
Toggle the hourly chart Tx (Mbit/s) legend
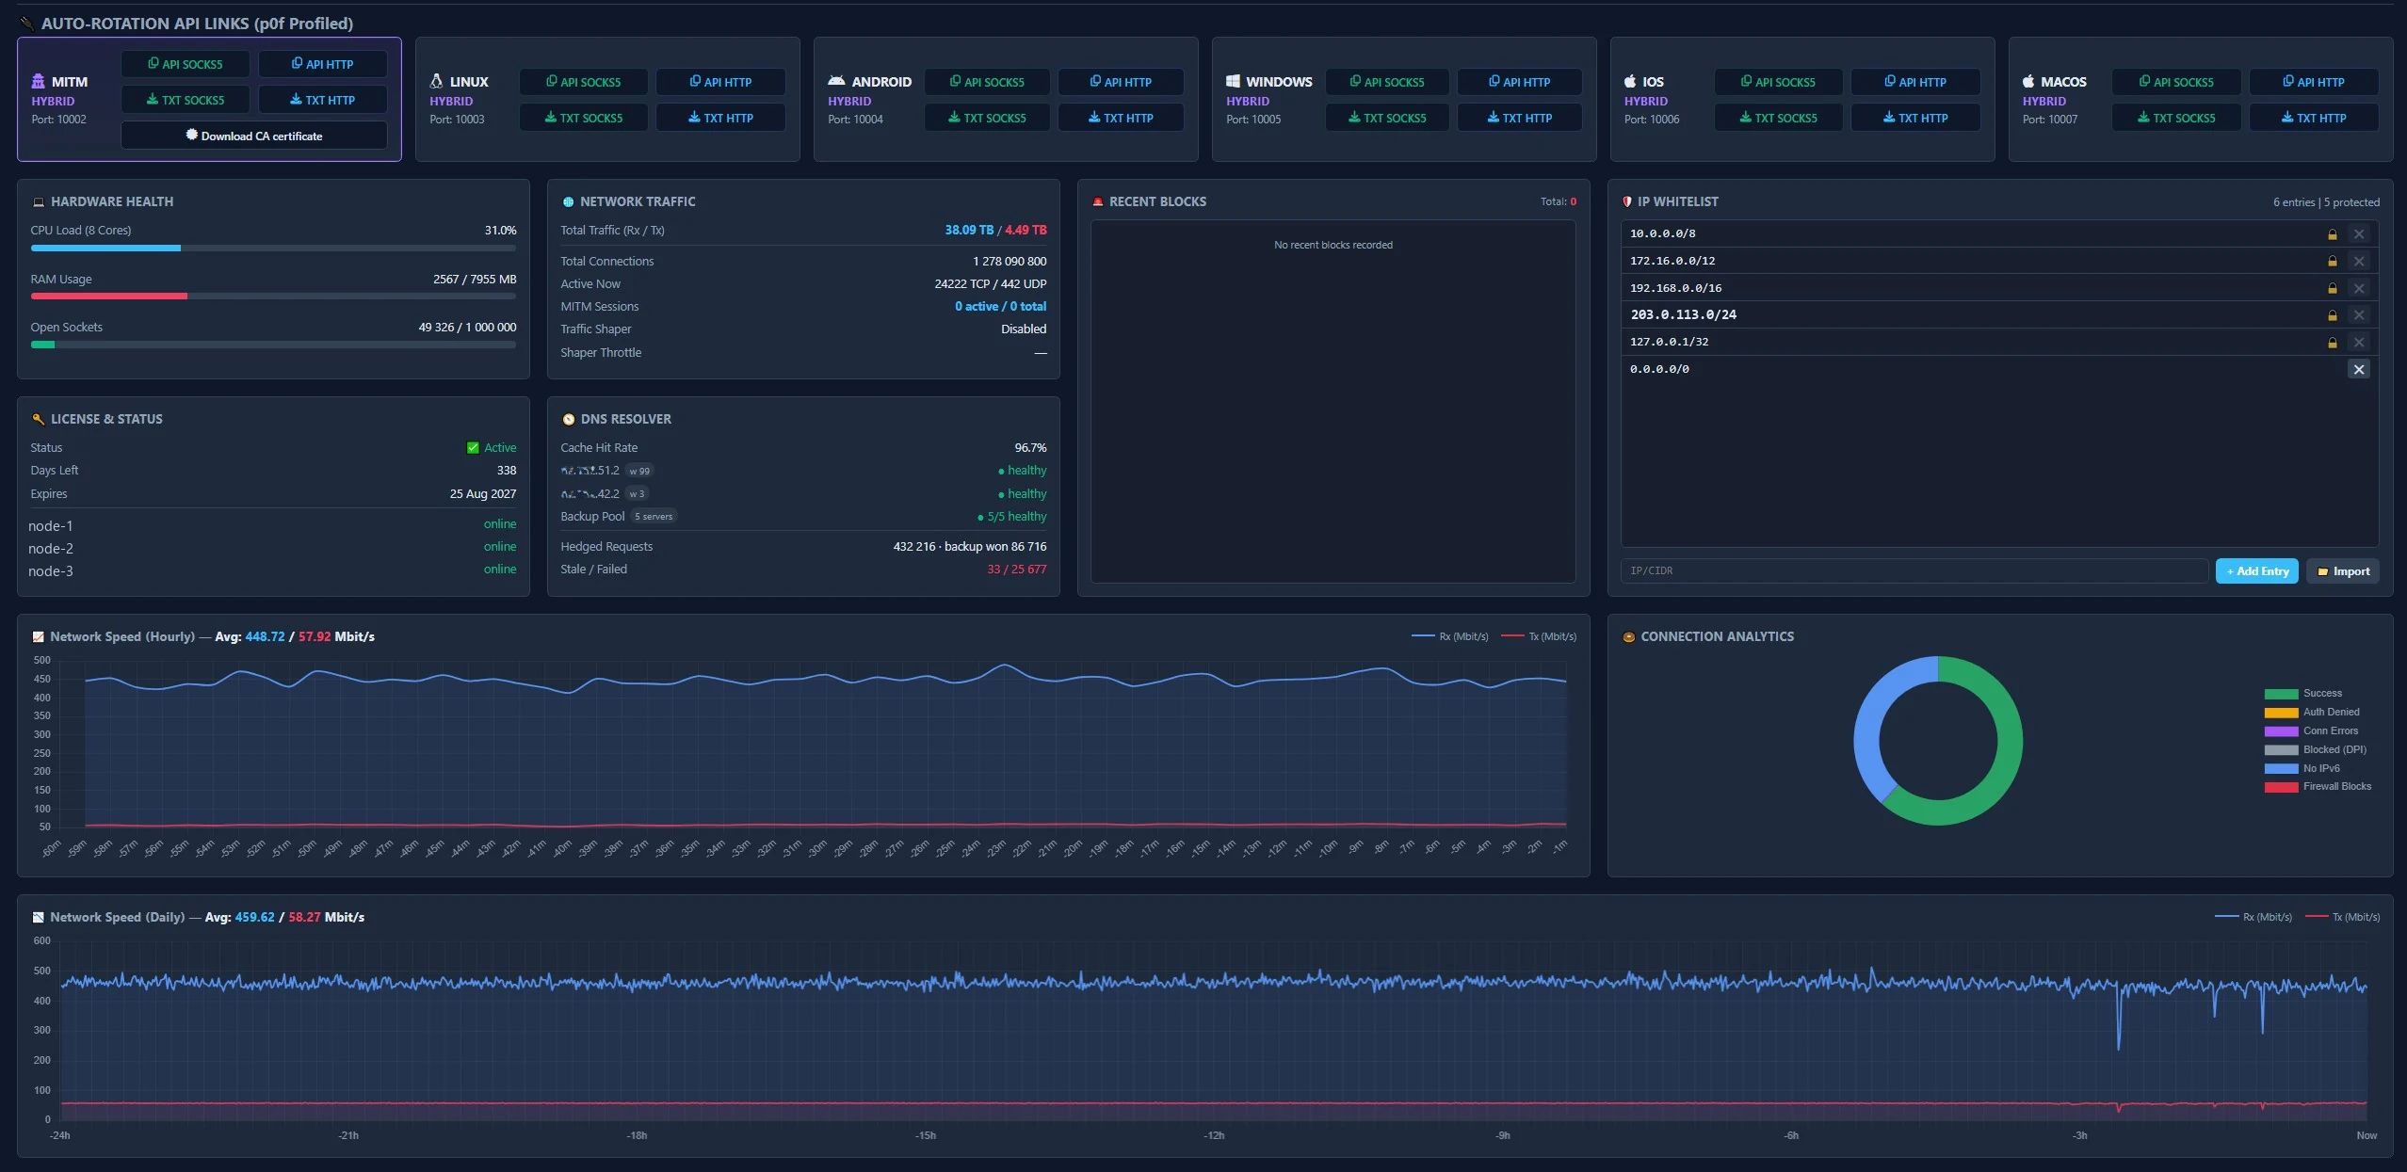pos(1539,637)
